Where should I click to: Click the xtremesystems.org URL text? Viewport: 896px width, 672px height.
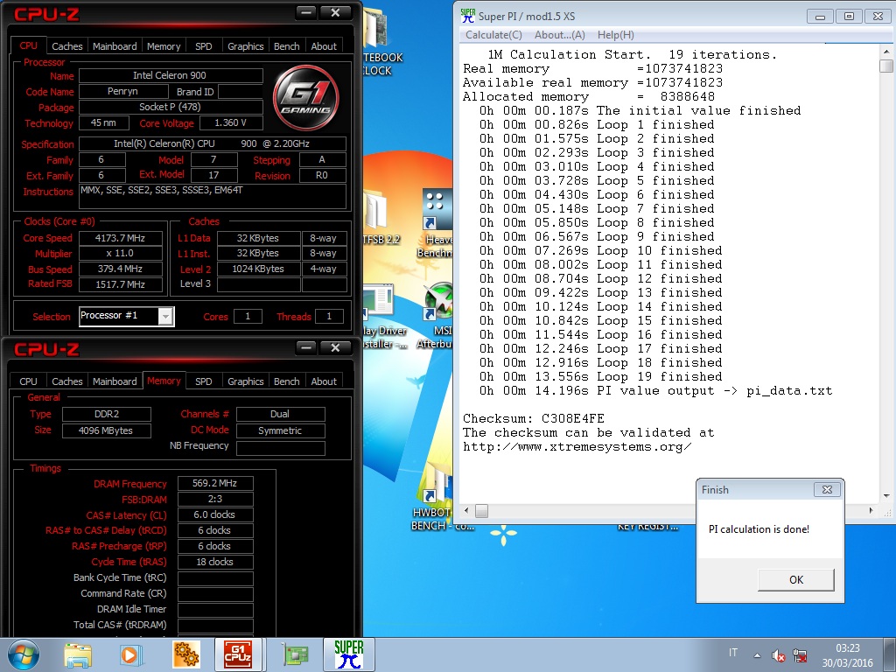click(577, 447)
